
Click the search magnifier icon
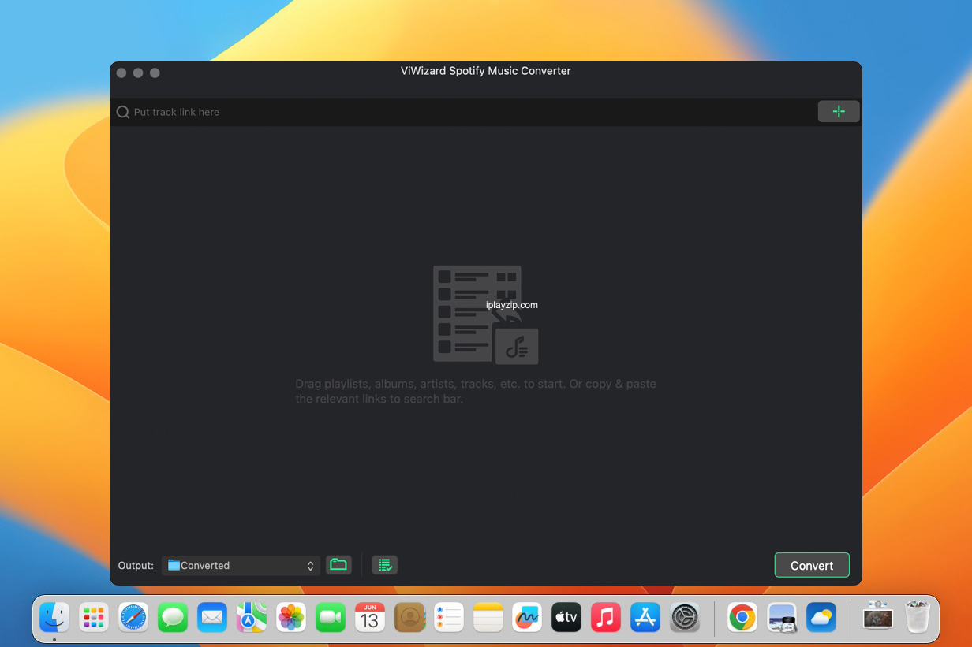tap(123, 112)
